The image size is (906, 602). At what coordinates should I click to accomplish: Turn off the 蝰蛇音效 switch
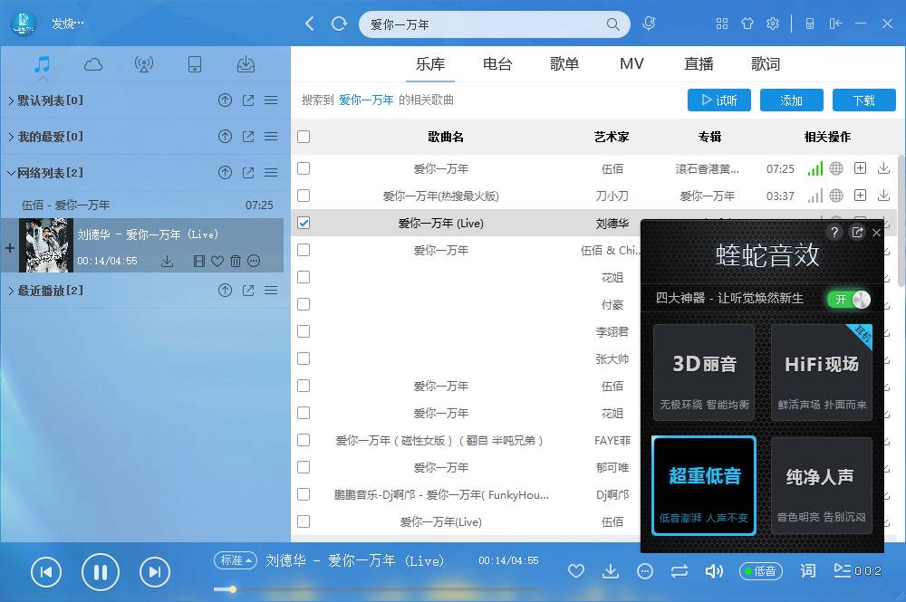click(x=848, y=299)
